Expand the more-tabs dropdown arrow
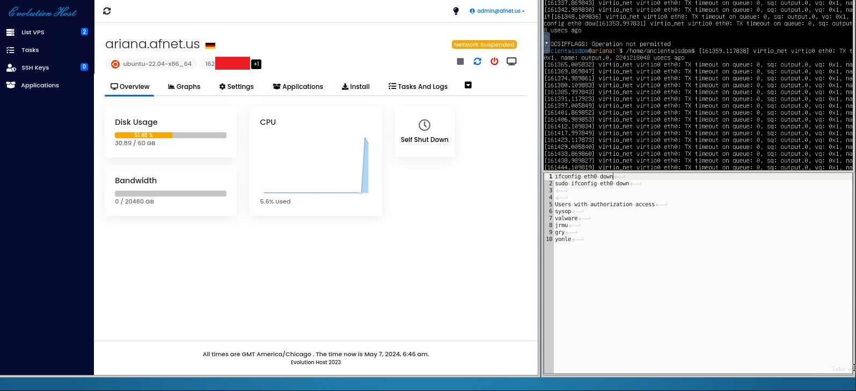Screen dimensions: 856x391 pyautogui.click(x=468, y=85)
